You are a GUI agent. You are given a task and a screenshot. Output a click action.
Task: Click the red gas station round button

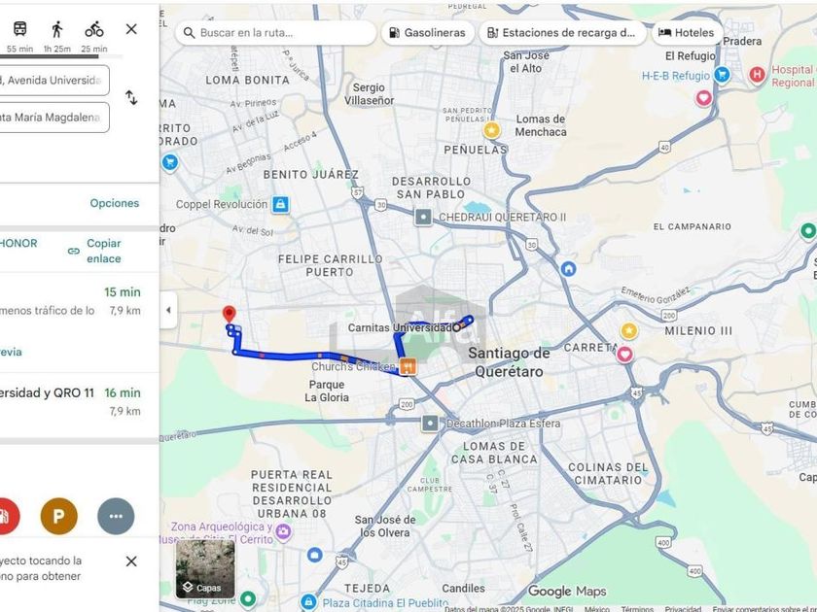pyautogui.click(x=6, y=516)
